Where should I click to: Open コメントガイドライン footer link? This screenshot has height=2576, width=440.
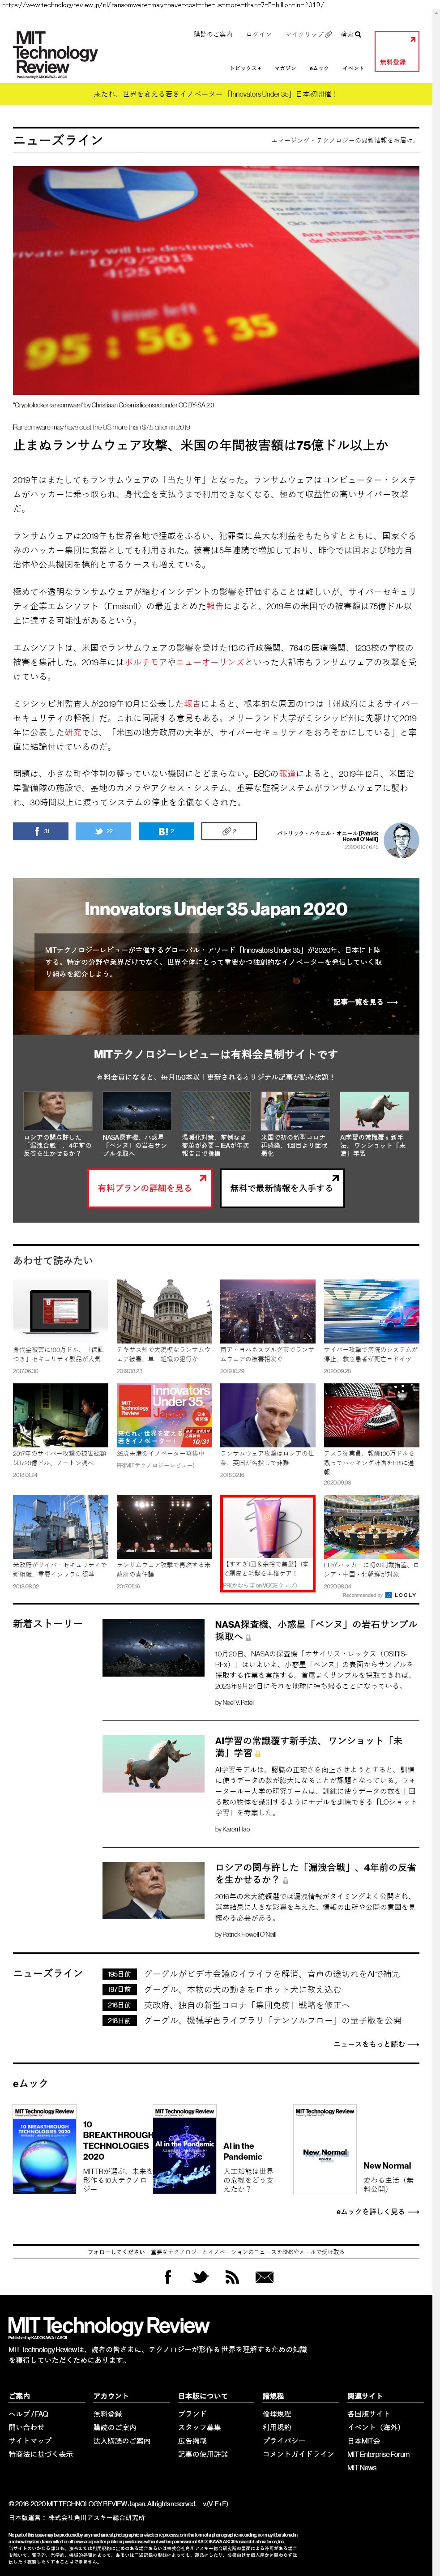coord(298,2454)
